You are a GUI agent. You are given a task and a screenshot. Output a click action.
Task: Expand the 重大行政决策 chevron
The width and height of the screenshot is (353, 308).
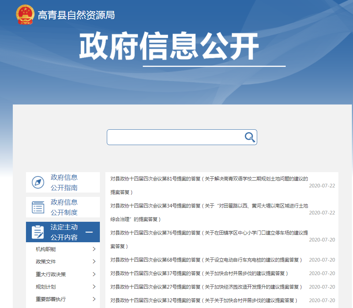click(x=94, y=274)
